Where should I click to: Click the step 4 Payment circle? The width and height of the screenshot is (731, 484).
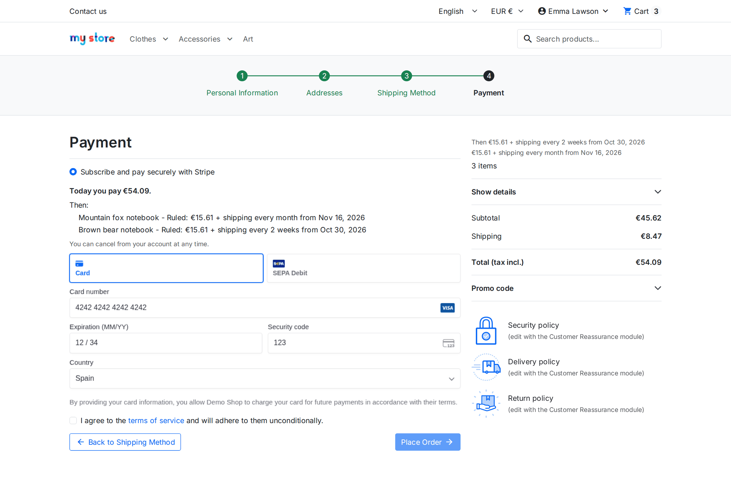(x=489, y=76)
